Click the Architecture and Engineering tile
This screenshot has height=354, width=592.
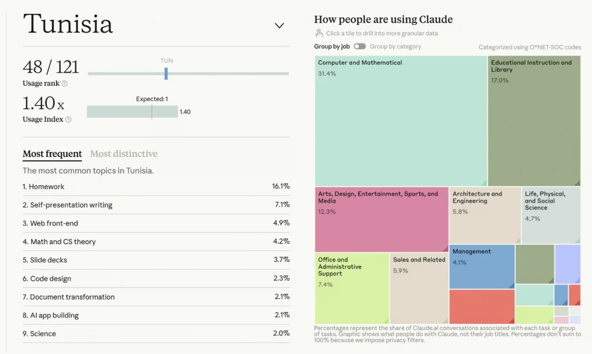[485, 215]
